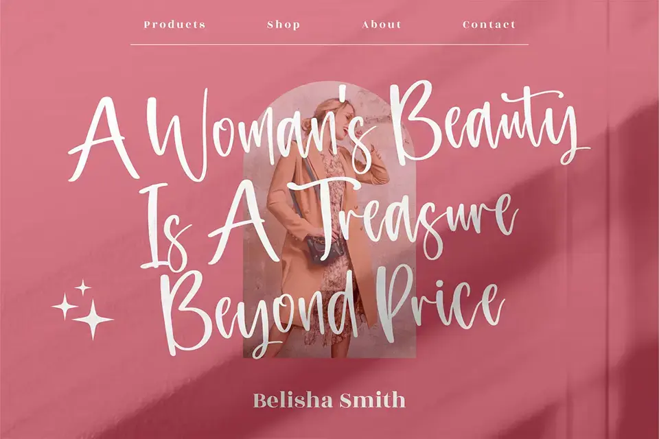Image resolution: width=659 pixels, height=439 pixels.
Task: Click the largest sparkle star icon
Action: coord(93,319)
